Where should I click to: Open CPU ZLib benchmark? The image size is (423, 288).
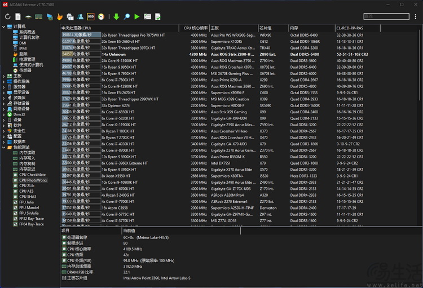point(27,186)
